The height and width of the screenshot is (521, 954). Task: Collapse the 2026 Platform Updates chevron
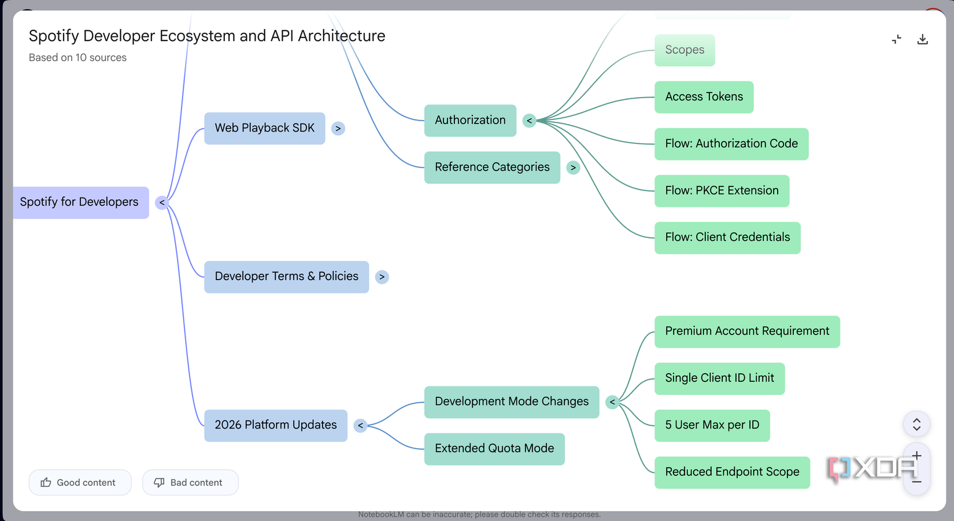tap(360, 426)
